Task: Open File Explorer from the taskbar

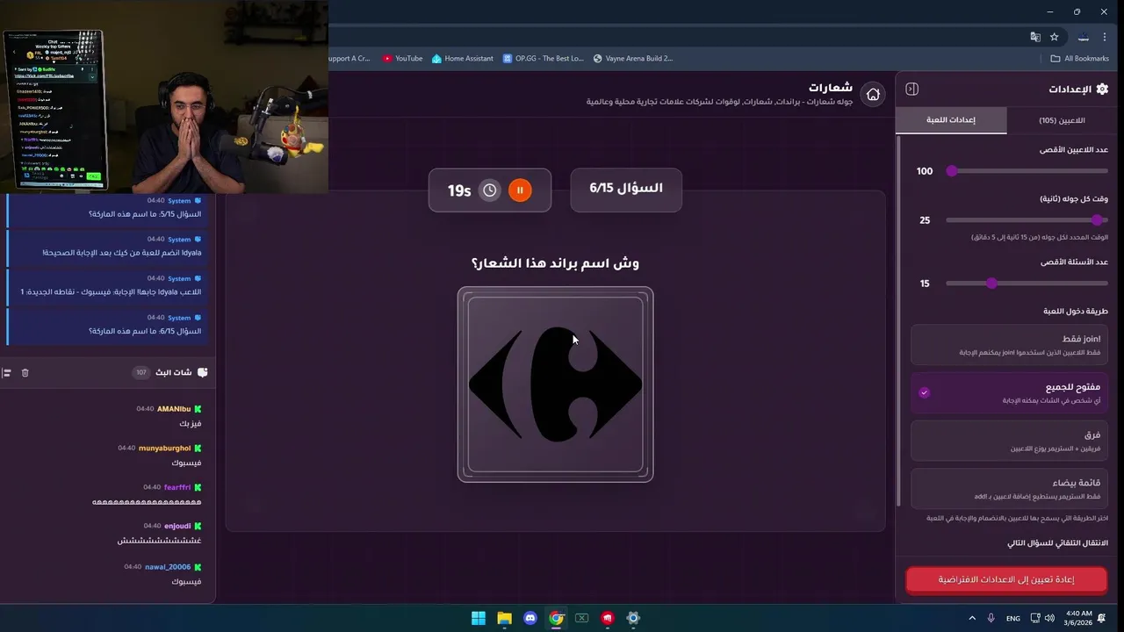Action: (504, 618)
